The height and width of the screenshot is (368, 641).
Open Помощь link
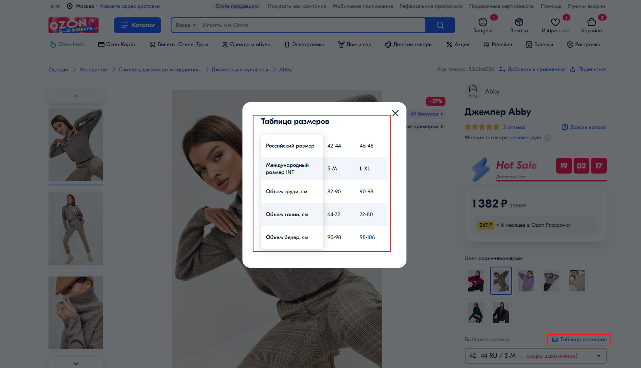coord(551,6)
